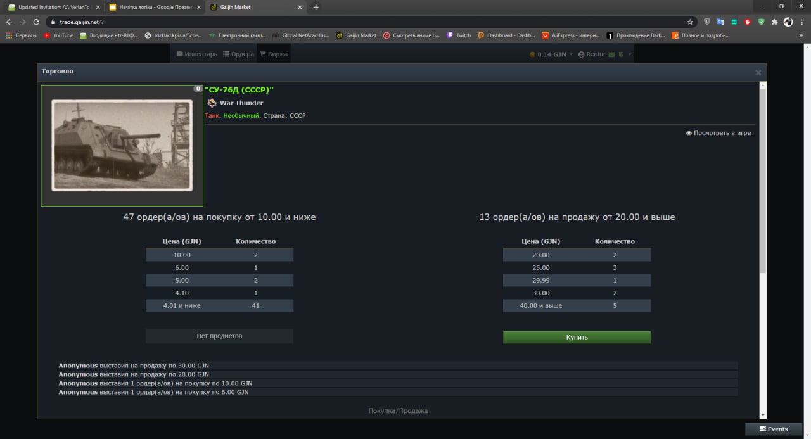Image resolution: width=811 pixels, height=439 pixels.
Task: Open the rozklad.kpi.ua bookmark
Action: pos(174,35)
